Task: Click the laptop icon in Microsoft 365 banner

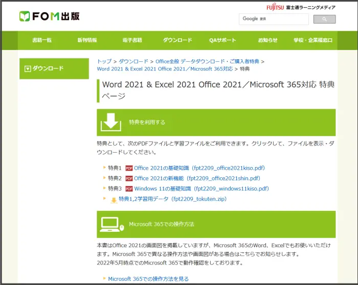Action: point(112,224)
